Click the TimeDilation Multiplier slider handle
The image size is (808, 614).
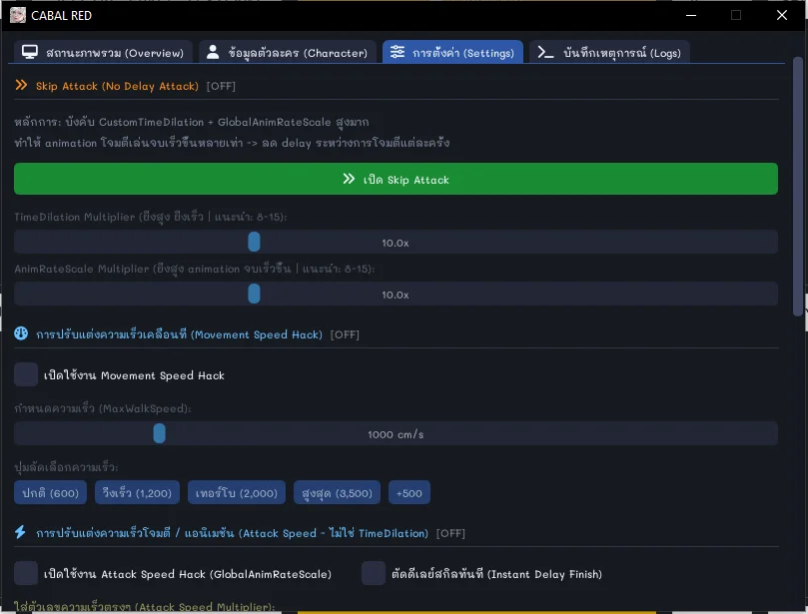[254, 242]
